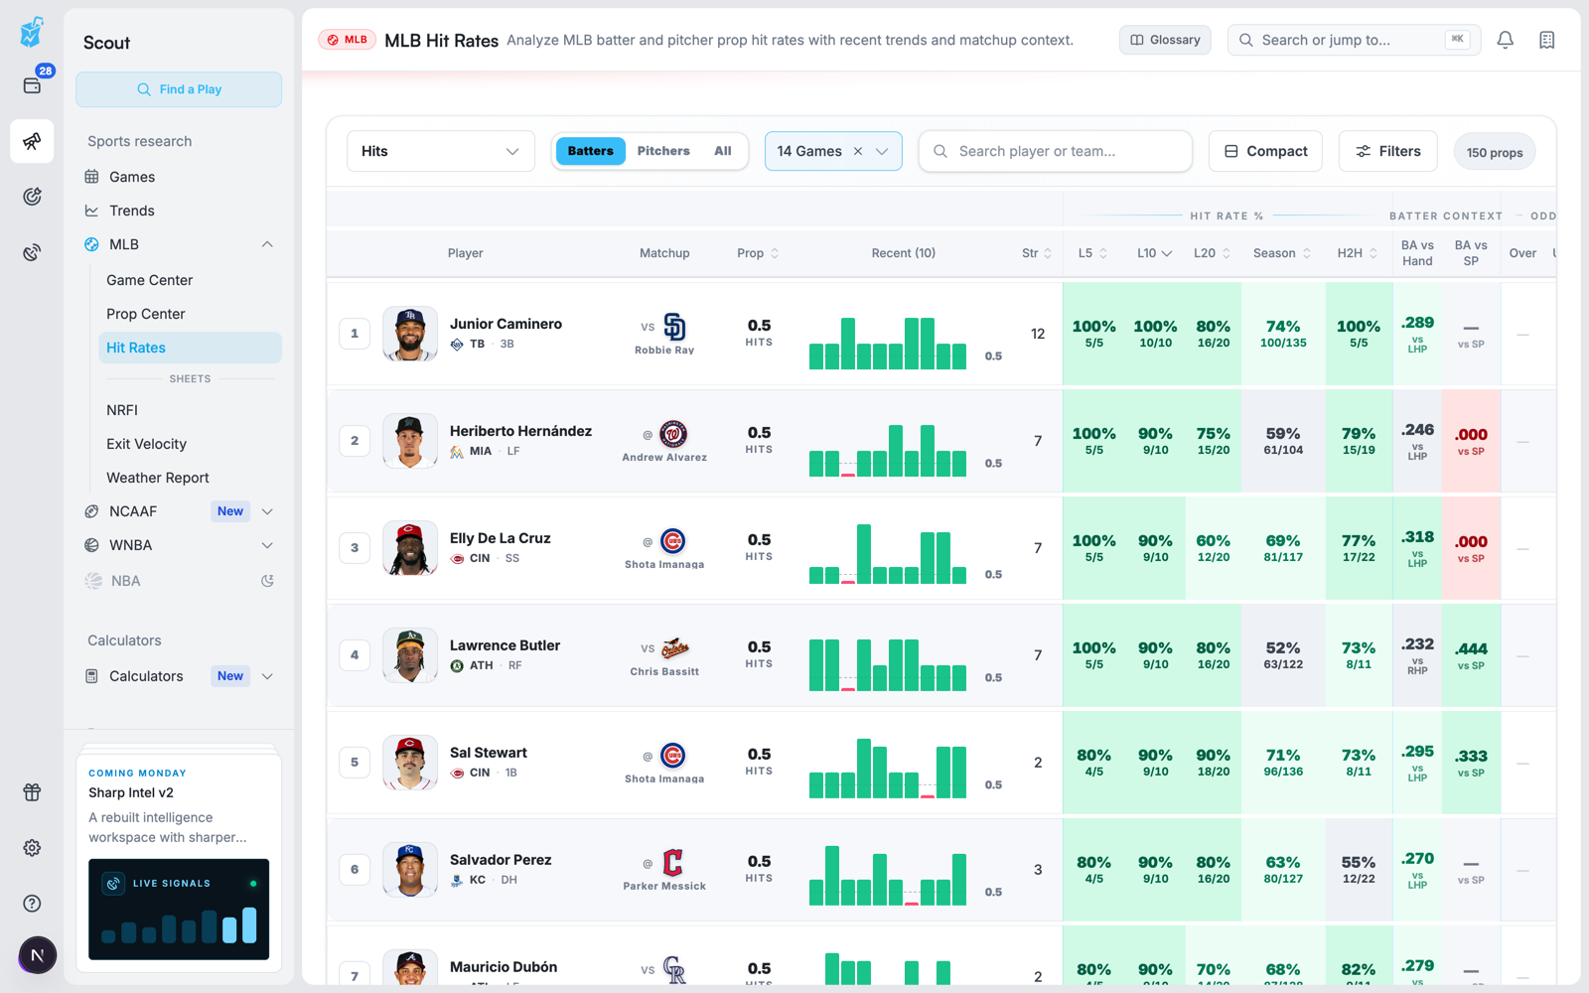Switch to Pitchers view
The height and width of the screenshot is (993, 1589).
(x=663, y=151)
